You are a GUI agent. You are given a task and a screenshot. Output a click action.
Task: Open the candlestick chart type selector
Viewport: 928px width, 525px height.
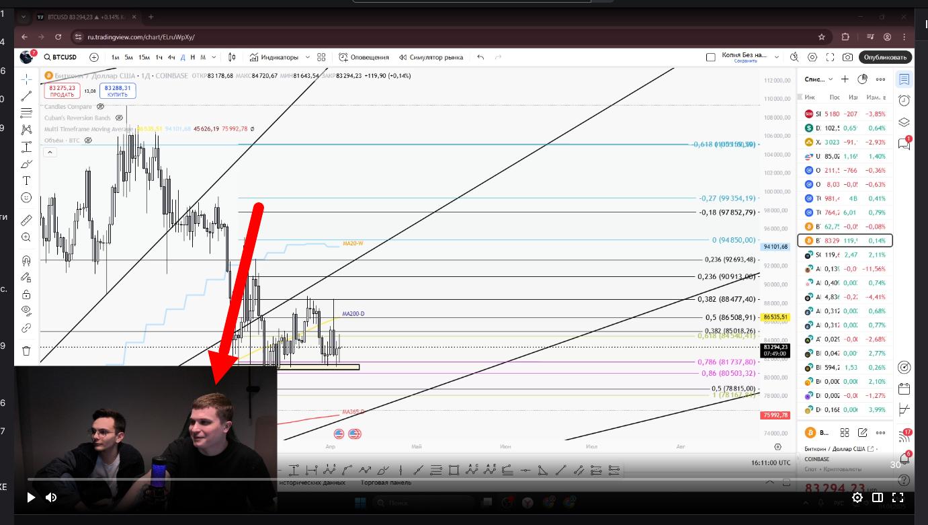pos(233,57)
